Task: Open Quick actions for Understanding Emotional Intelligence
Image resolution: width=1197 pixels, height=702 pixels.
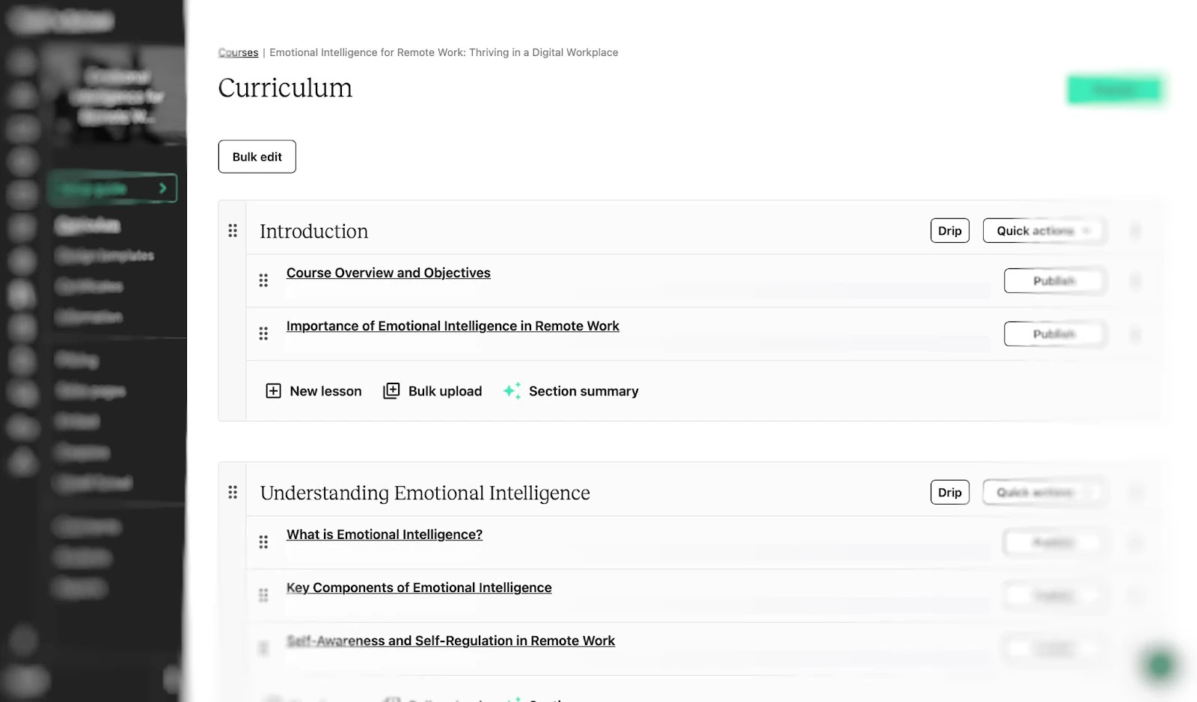Action: [x=1044, y=492]
